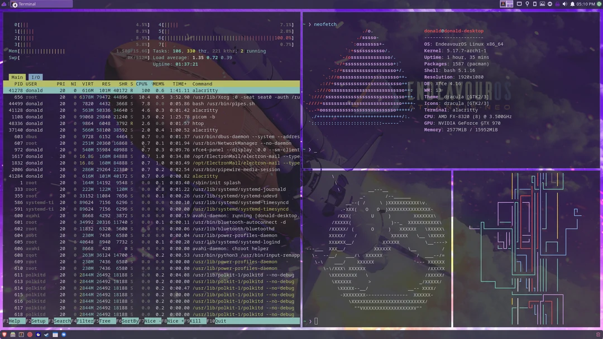Switch to the I/O tab in htop

[x=35, y=77]
